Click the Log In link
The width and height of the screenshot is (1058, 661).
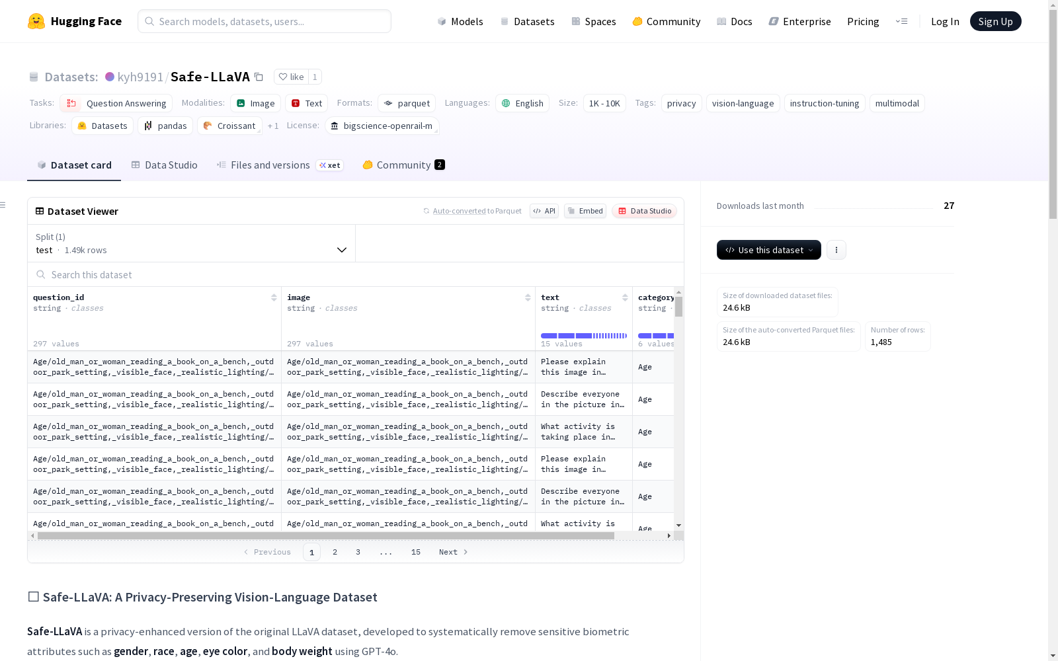(945, 21)
